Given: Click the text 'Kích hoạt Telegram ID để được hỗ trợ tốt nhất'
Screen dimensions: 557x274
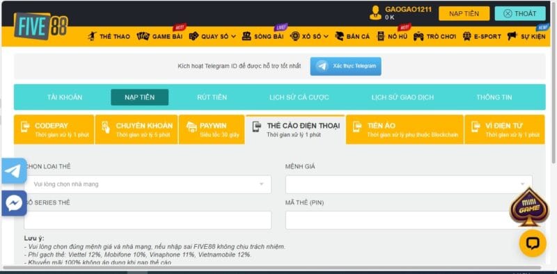Looking at the screenshot, I should tap(240, 66).
